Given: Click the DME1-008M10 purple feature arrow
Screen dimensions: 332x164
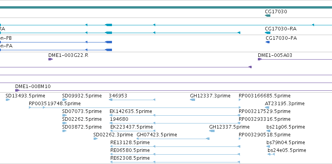Looking at the screenshot, I should pos(17,90).
